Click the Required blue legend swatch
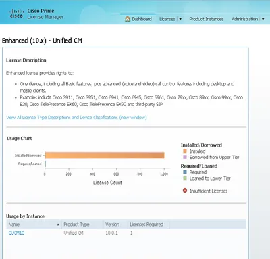This screenshot has height=259, width=270. click(185, 172)
